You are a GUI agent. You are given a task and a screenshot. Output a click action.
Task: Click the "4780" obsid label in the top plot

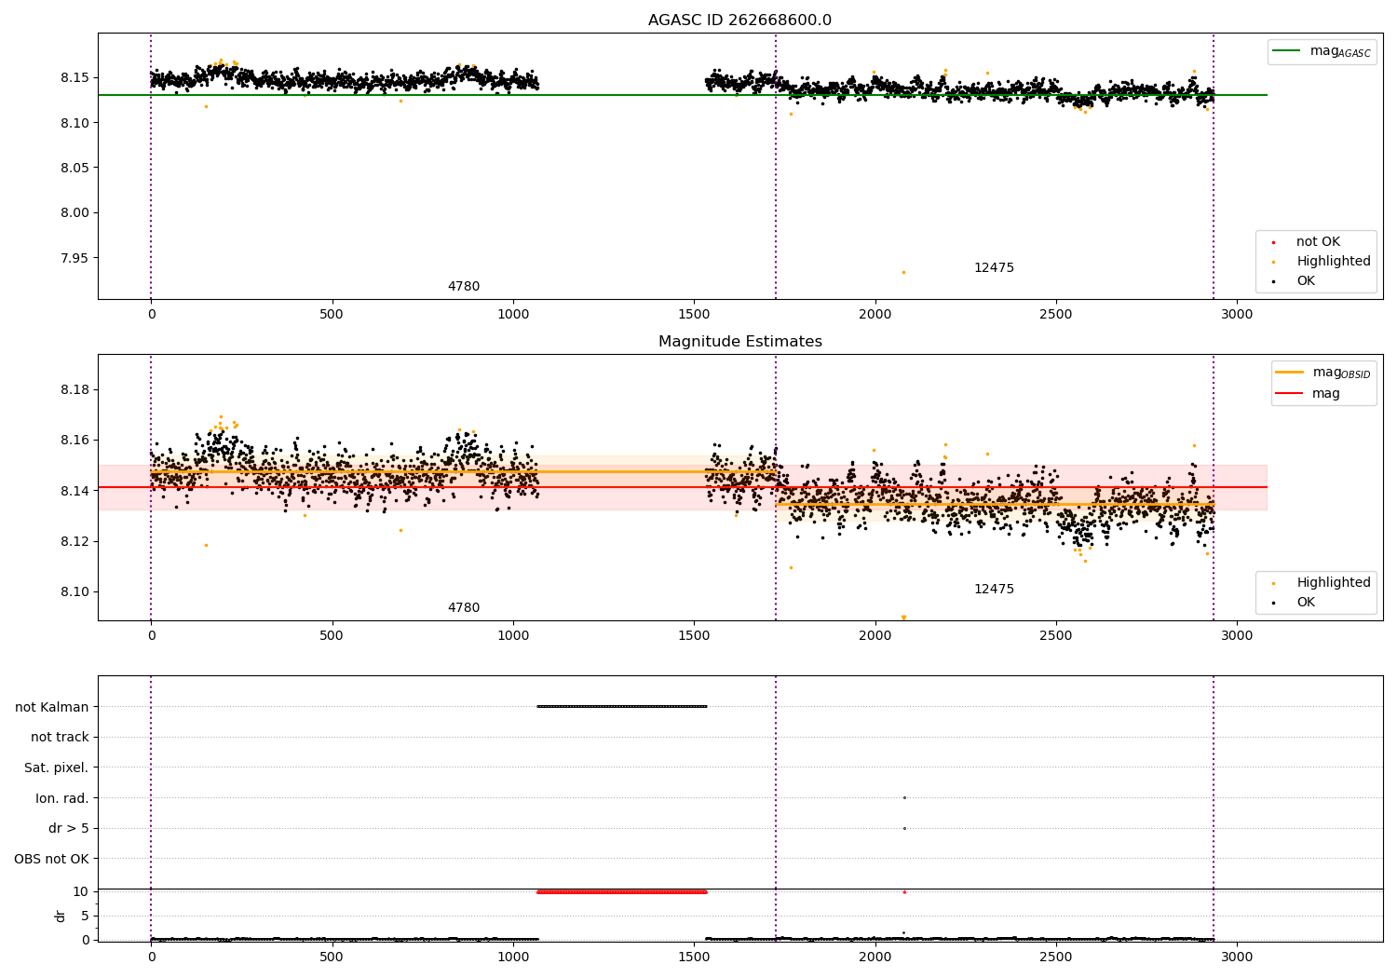click(464, 287)
